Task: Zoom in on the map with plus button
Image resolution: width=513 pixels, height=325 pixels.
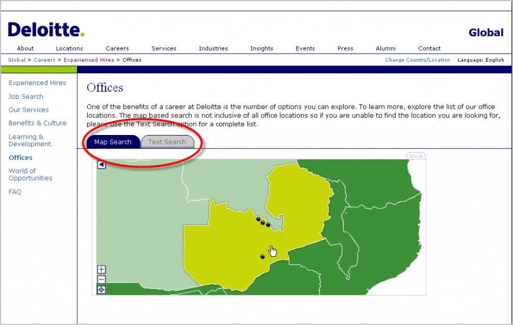Action: pyautogui.click(x=101, y=270)
